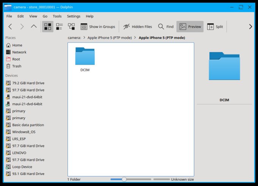Switch to Icons view mode
This screenshot has width=258, height=186.
[x=47, y=27]
